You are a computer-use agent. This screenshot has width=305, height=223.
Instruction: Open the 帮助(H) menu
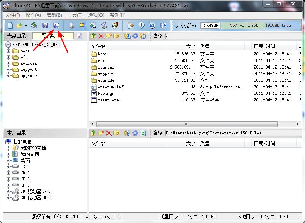[x=118, y=15]
